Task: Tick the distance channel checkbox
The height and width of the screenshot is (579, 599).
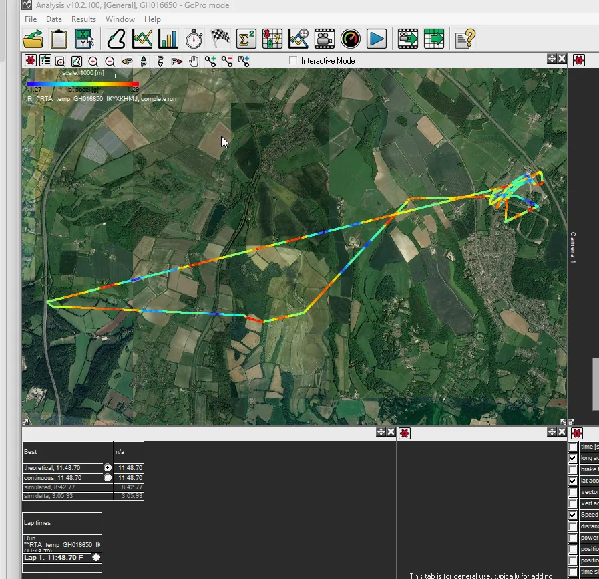Action: [x=573, y=527]
